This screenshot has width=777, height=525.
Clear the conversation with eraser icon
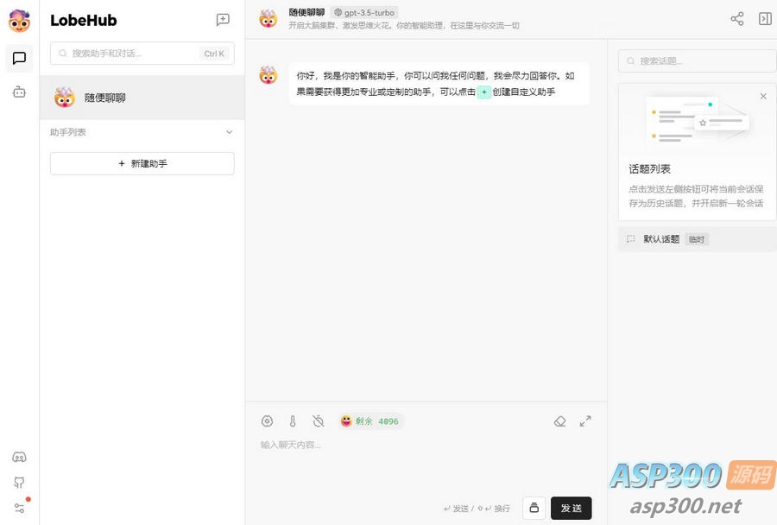click(559, 421)
